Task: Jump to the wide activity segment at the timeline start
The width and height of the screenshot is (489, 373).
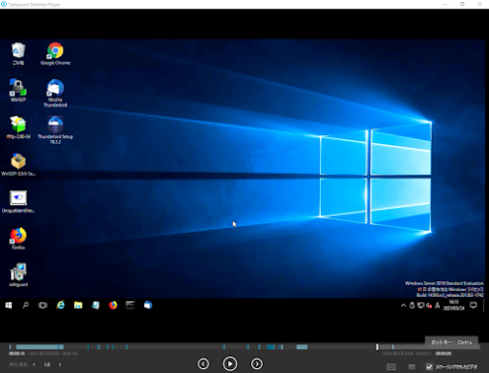Action: point(40,346)
